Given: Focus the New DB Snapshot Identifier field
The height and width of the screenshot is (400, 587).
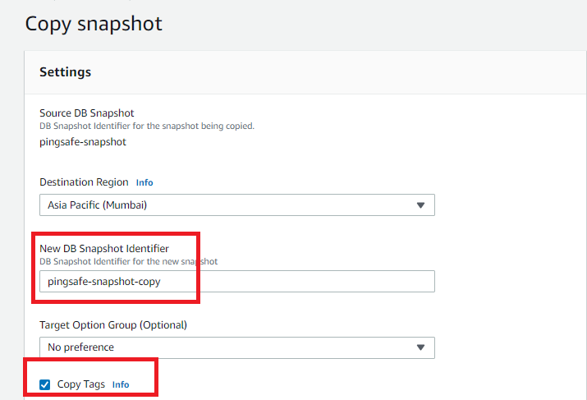Looking at the screenshot, I should coord(236,282).
